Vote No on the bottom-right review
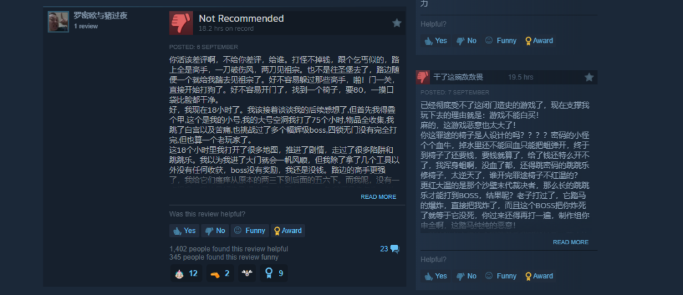The width and height of the screenshot is (683, 295). 466,276
